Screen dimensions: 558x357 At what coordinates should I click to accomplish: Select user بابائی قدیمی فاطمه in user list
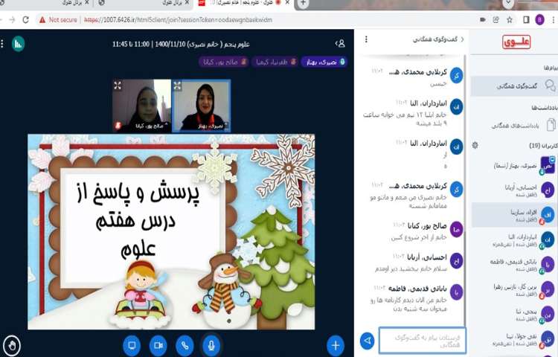(x=515, y=265)
